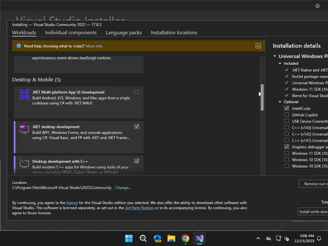This screenshot has height=246, width=328.
Task: Switch to the Workloads tab
Action: pyautogui.click(x=24, y=33)
